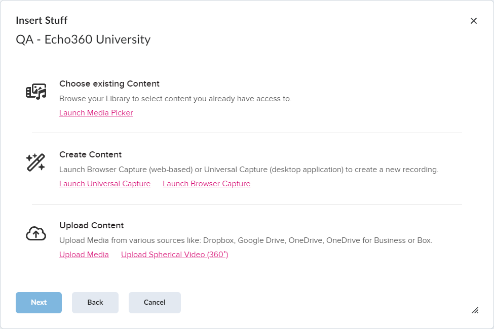
Task: Click the QA - Echo360 University title
Action: click(x=83, y=39)
